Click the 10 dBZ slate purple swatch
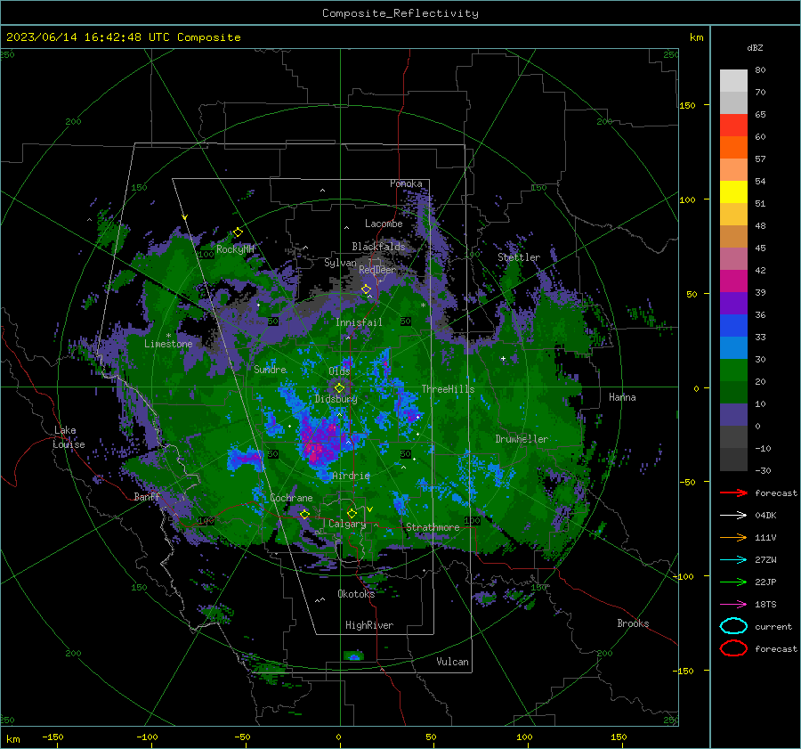The width and height of the screenshot is (801, 749). [733, 415]
